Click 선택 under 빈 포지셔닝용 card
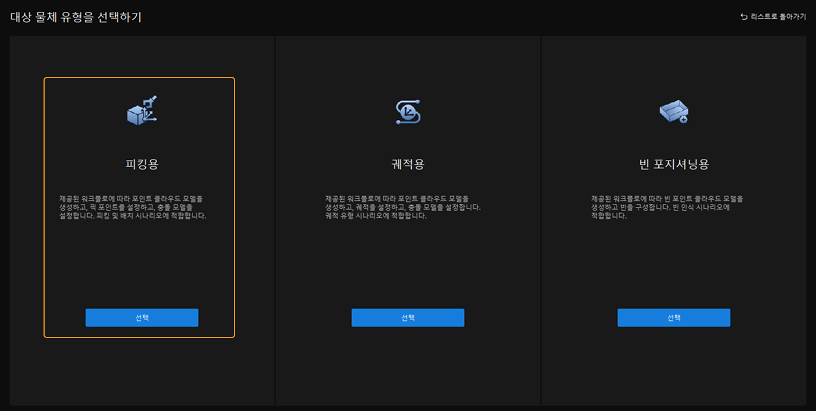The width and height of the screenshot is (816, 411). 674,318
